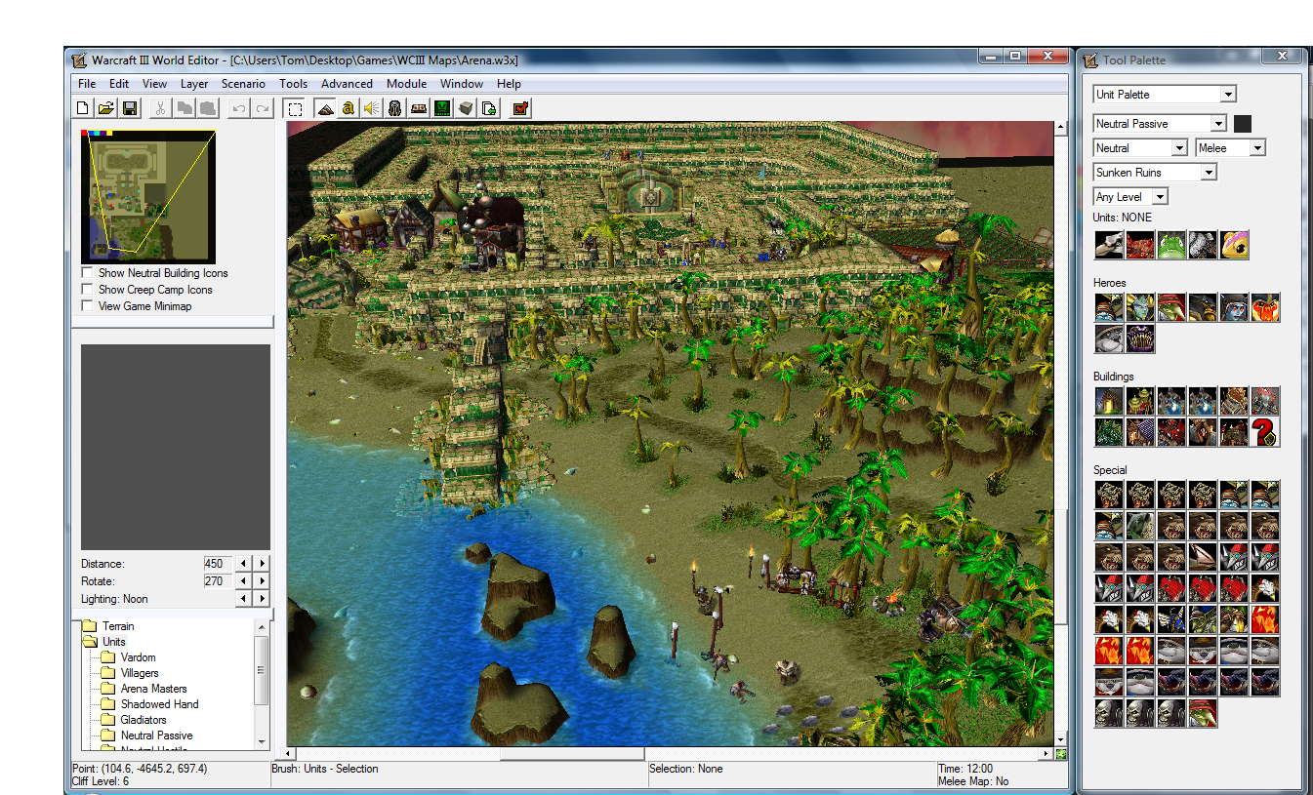Increase Distance with right arrow
The image size is (1313, 795).
point(262,564)
